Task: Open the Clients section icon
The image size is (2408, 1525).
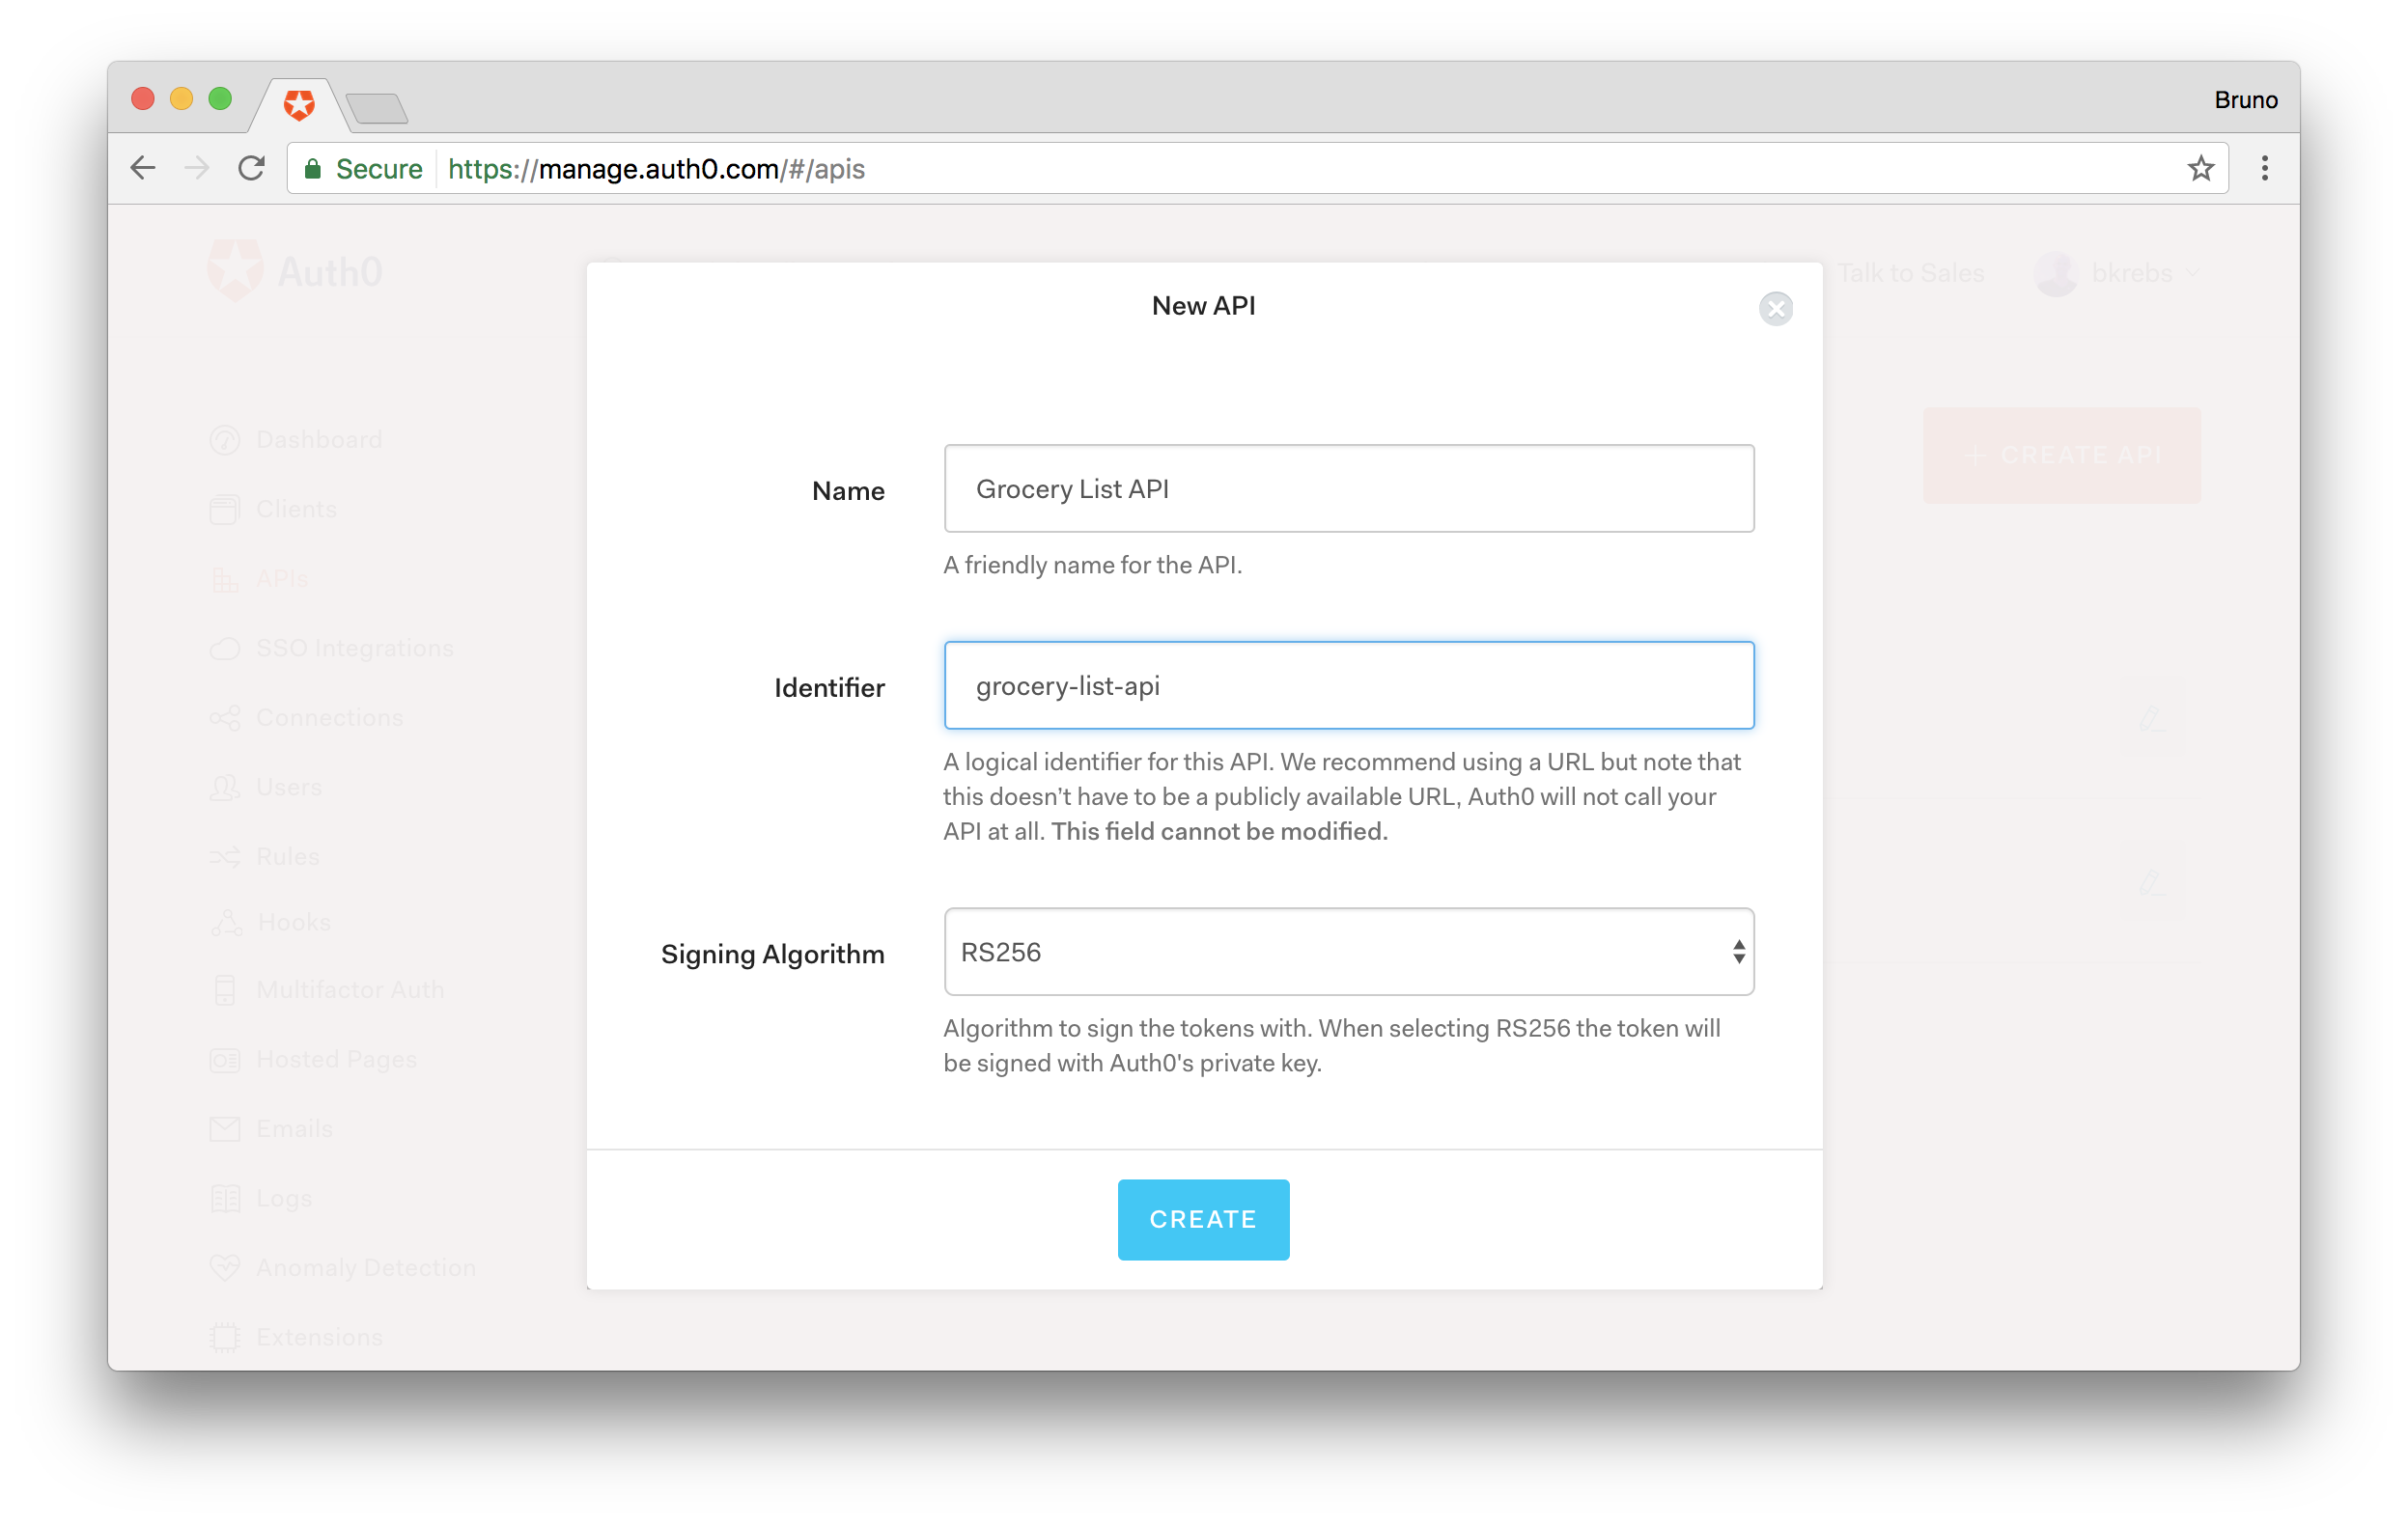Action: click(x=225, y=509)
